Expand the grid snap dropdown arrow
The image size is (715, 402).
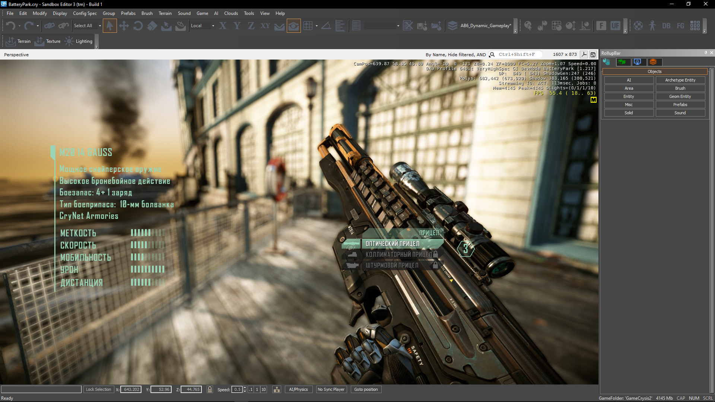[x=317, y=26]
